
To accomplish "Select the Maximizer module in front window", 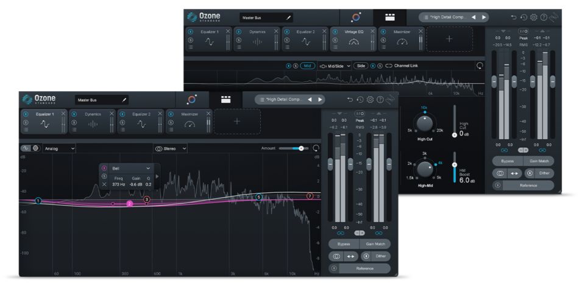I will tap(189, 122).
